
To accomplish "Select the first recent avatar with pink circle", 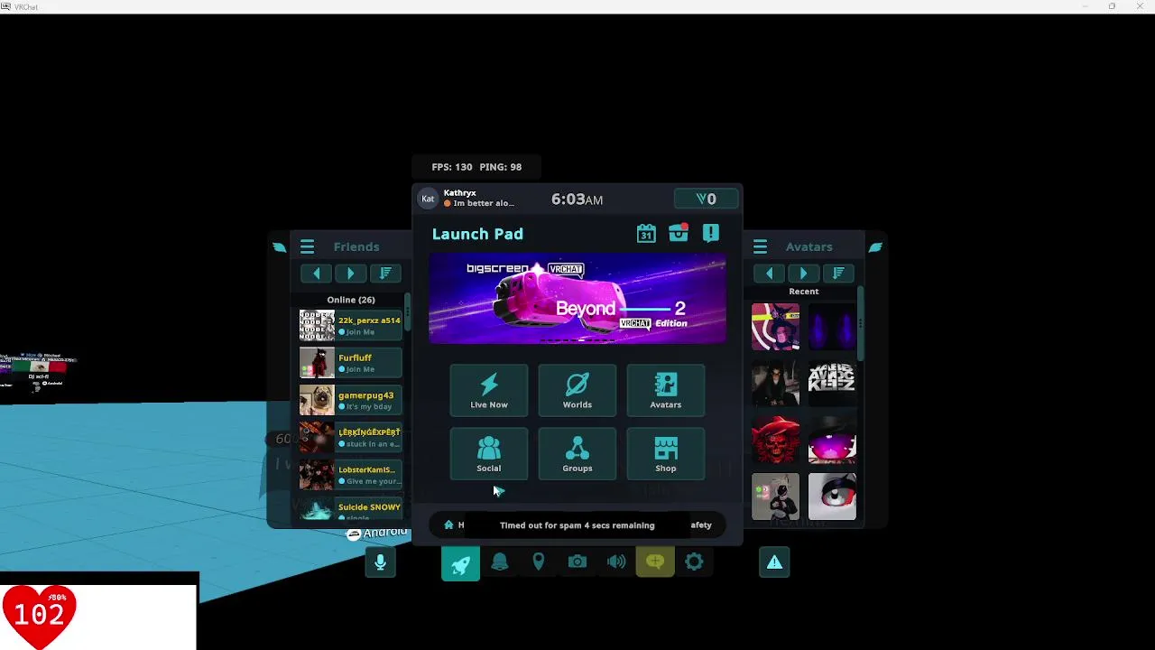I will 775,326.
